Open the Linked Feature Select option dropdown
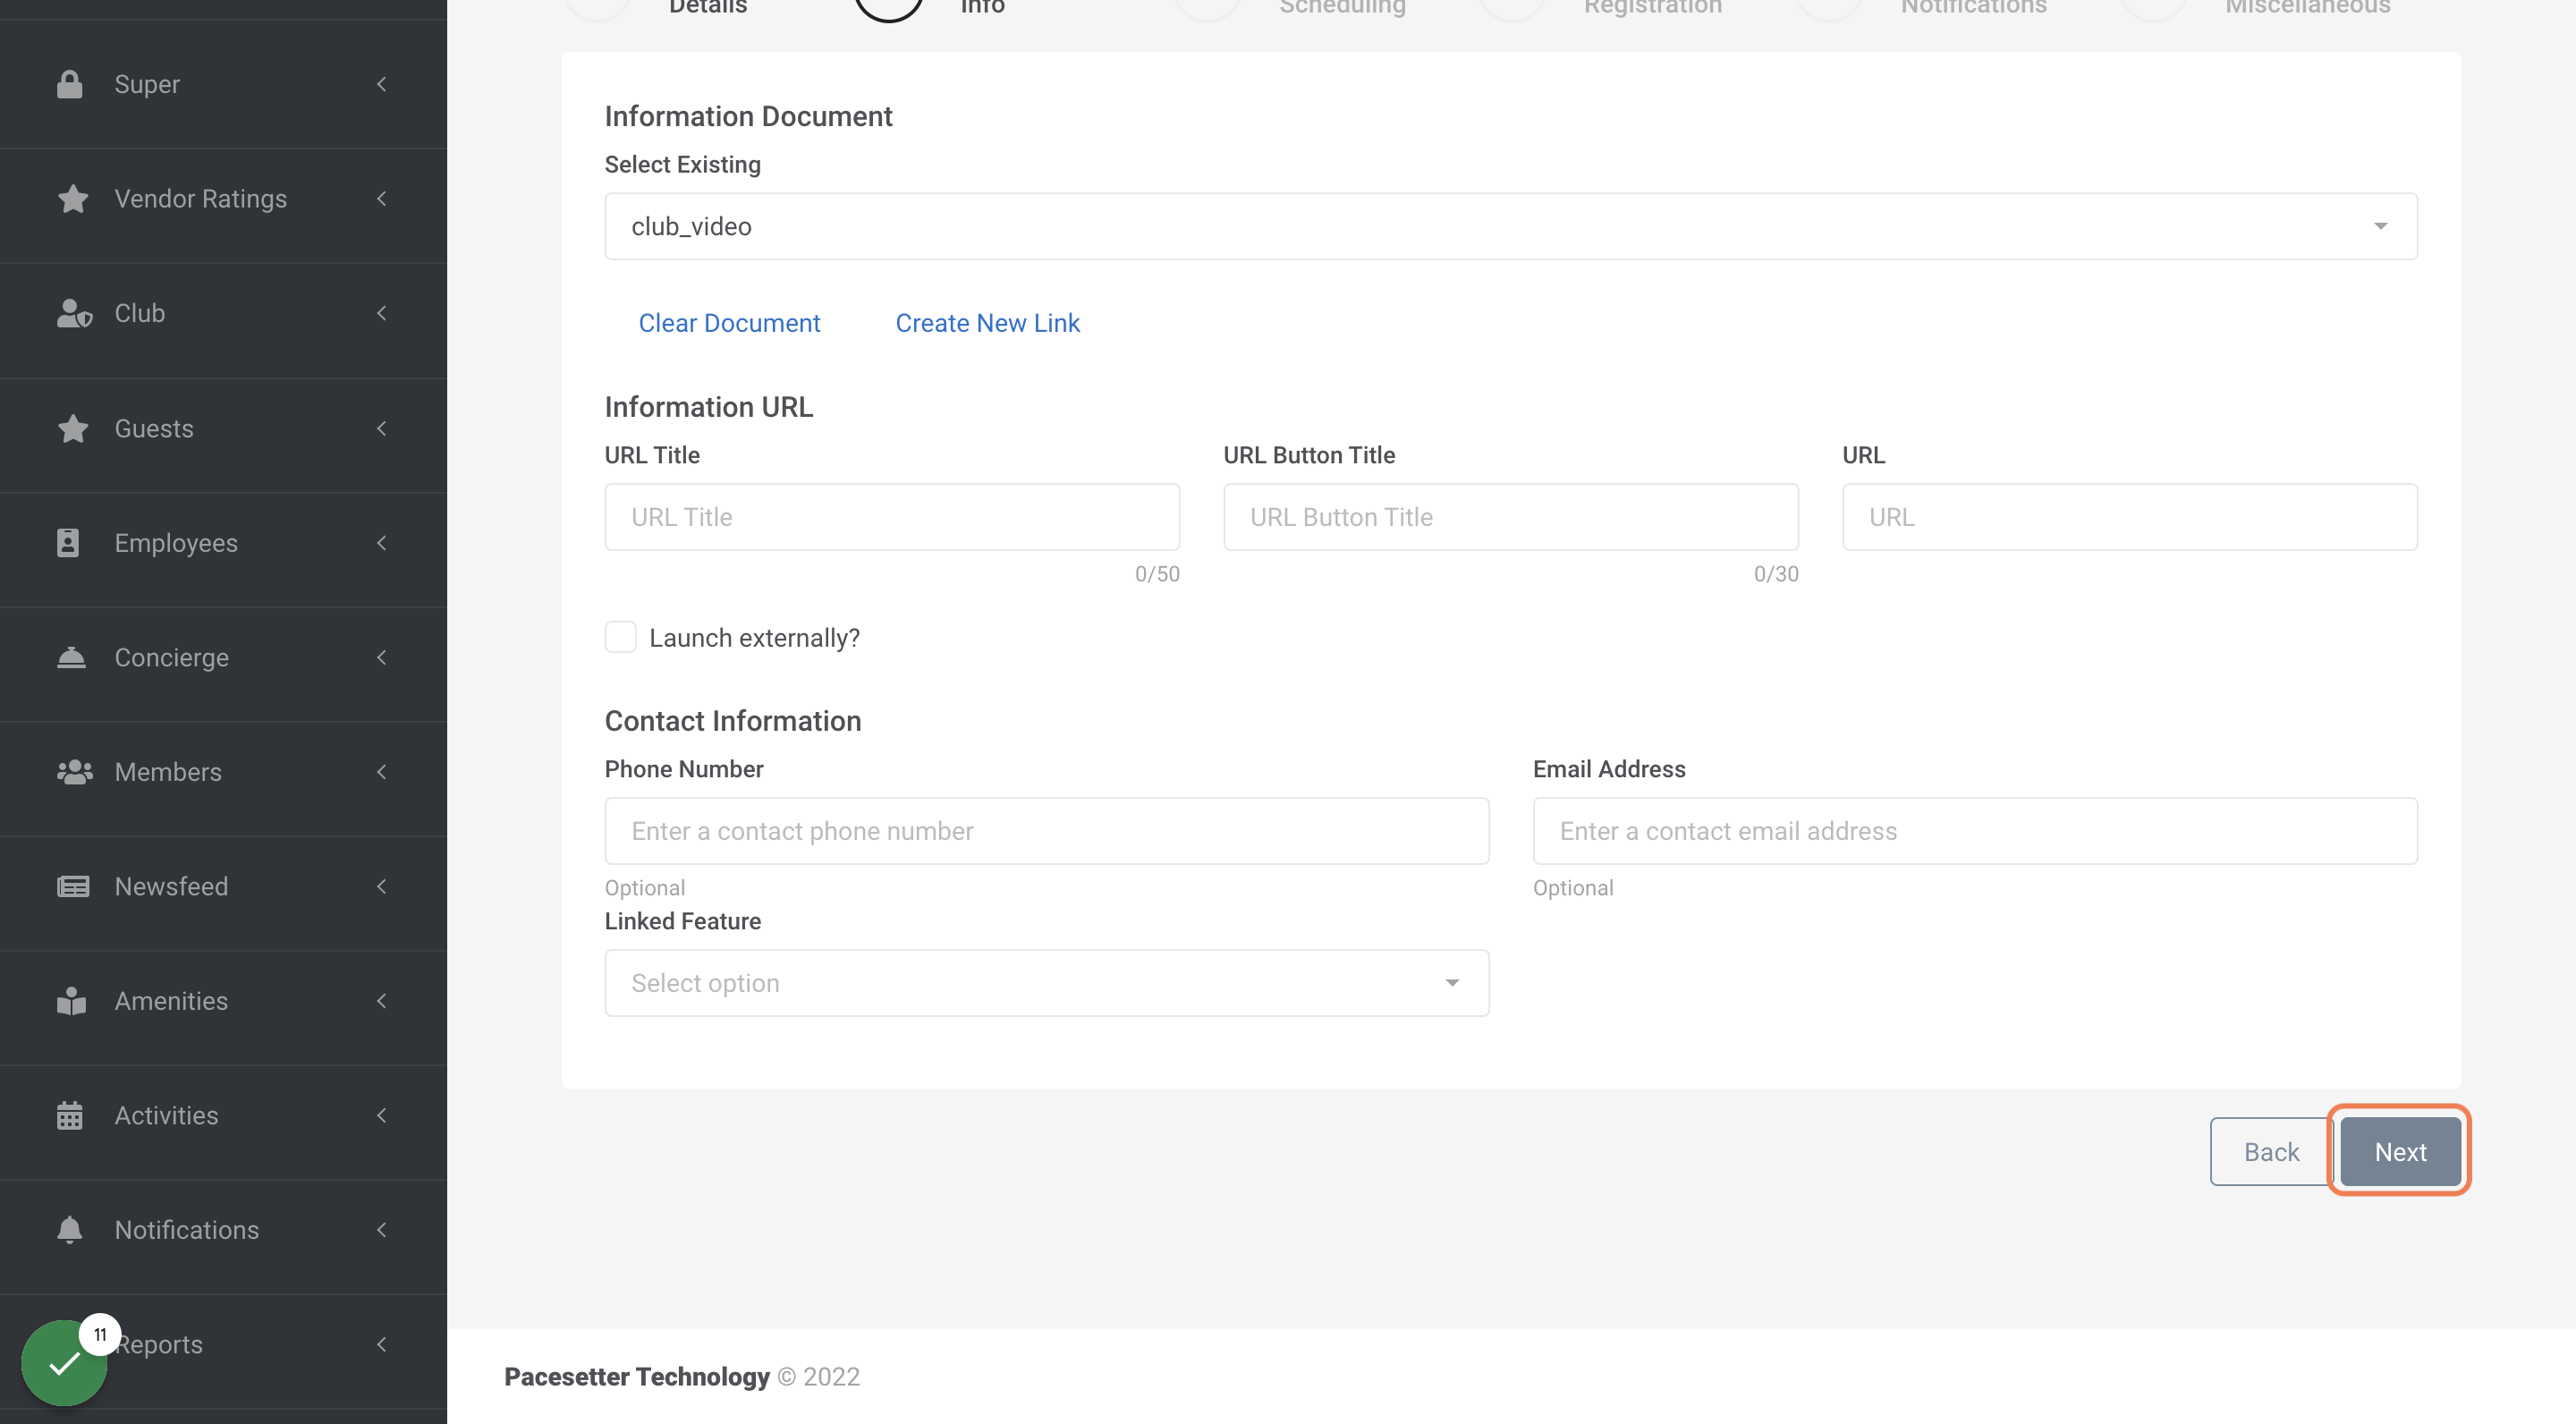The image size is (2576, 1424). [1046, 983]
